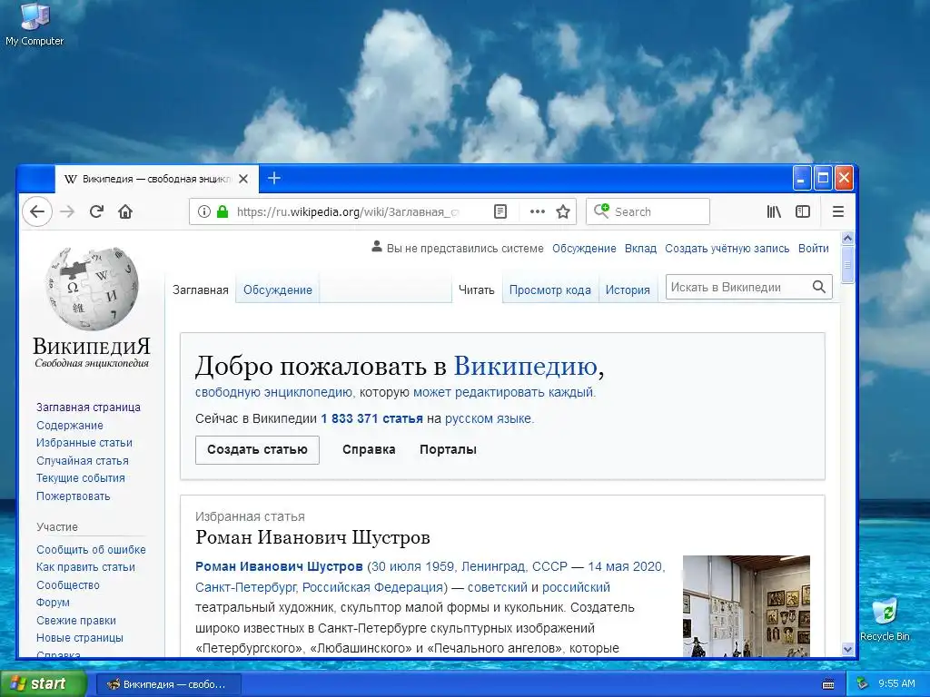Open the Вклад link at top
Viewport: 930px width, 697px height.
(640, 249)
